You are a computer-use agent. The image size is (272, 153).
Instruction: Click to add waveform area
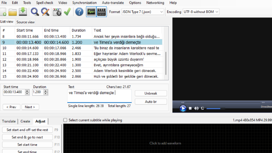click(165, 143)
